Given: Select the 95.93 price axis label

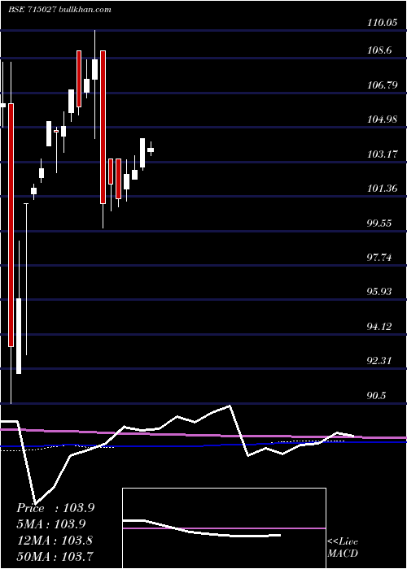Looking at the screenshot, I should coord(380,292).
